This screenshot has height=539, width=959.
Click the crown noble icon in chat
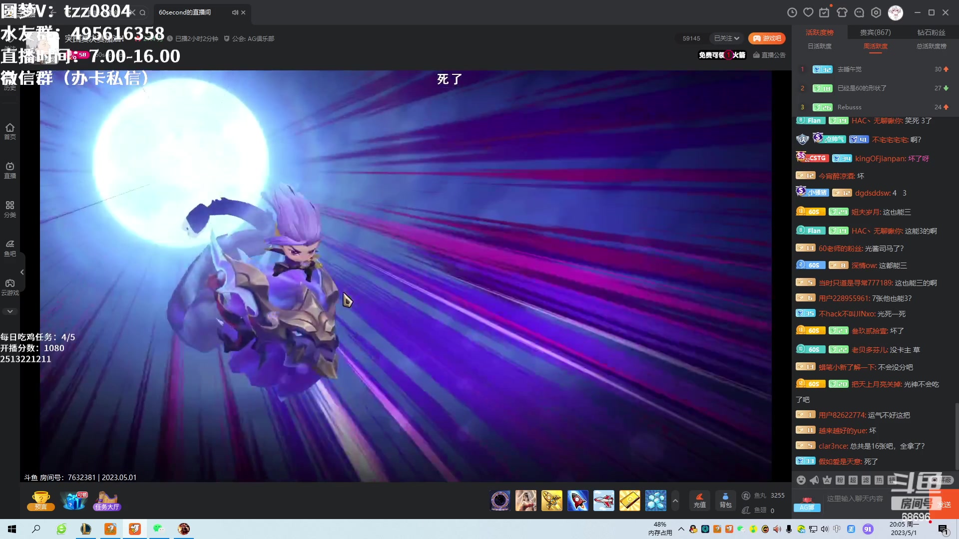827,480
